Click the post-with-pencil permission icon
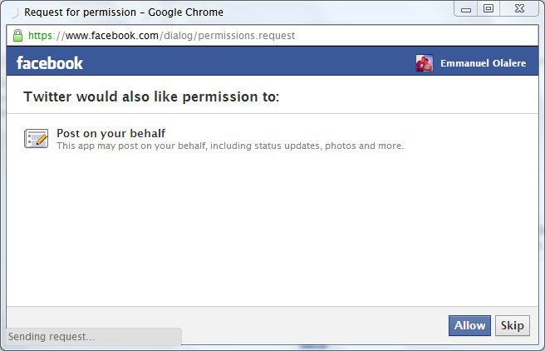The image size is (545, 351). pyautogui.click(x=37, y=138)
